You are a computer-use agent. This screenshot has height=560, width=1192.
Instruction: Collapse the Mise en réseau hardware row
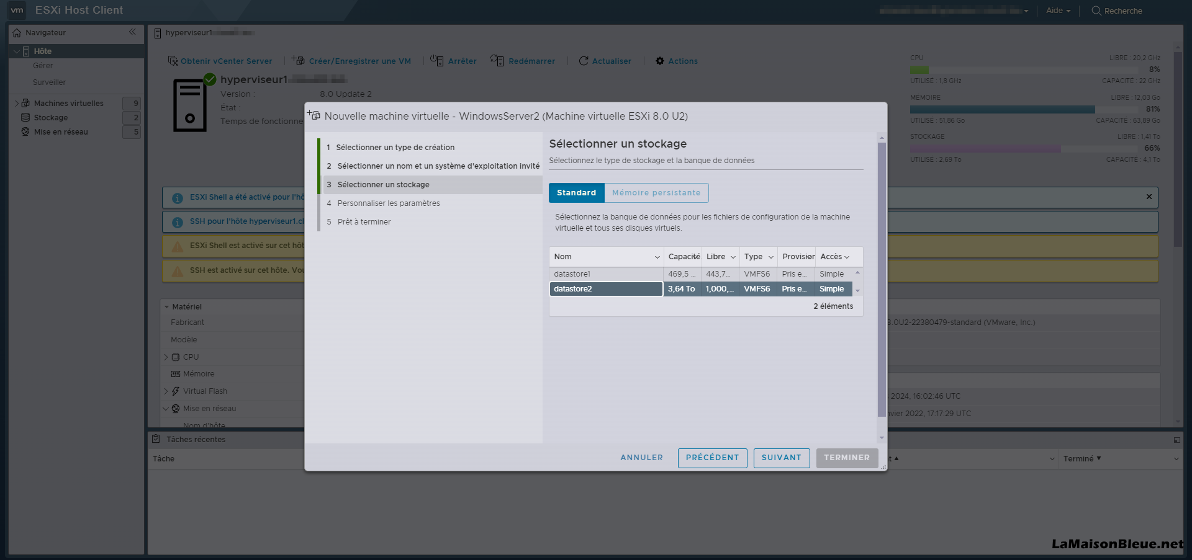coord(166,409)
